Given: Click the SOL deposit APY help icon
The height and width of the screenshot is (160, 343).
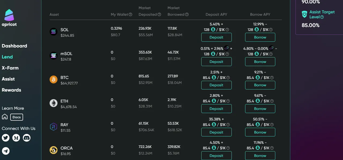Looking at the screenshot, I should [227, 30].
